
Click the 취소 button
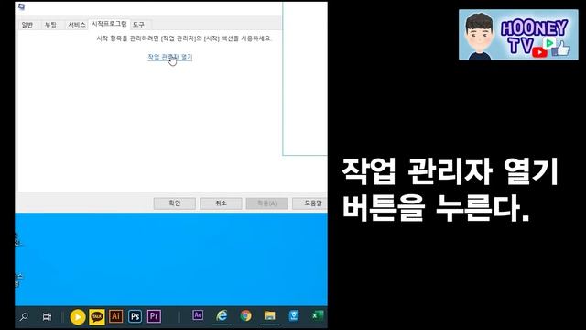221,203
